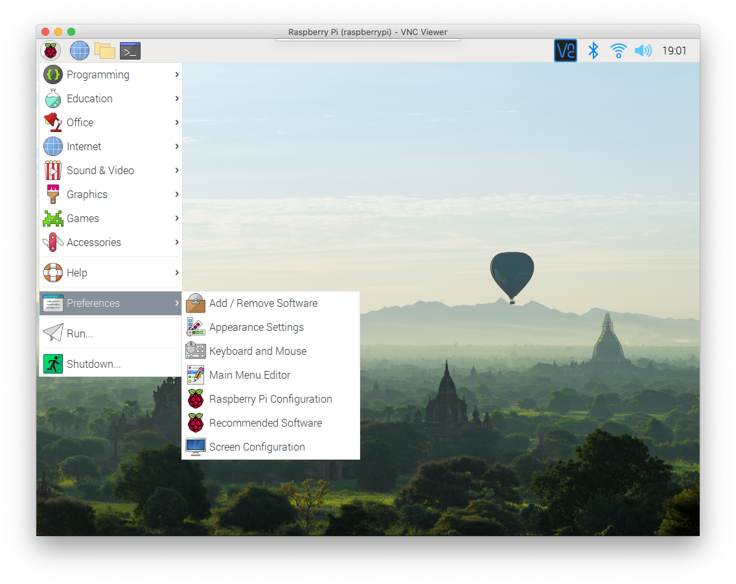
Task: Select Raspberry Pi Configuration from Preferences
Action: coord(270,399)
